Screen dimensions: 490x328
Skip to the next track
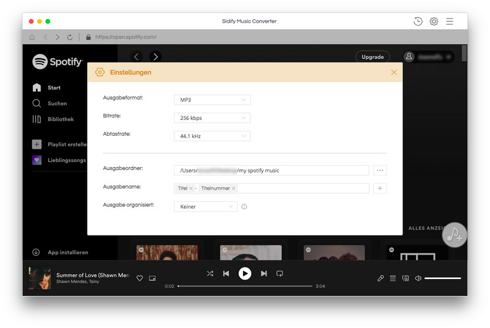click(x=264, y=274)
